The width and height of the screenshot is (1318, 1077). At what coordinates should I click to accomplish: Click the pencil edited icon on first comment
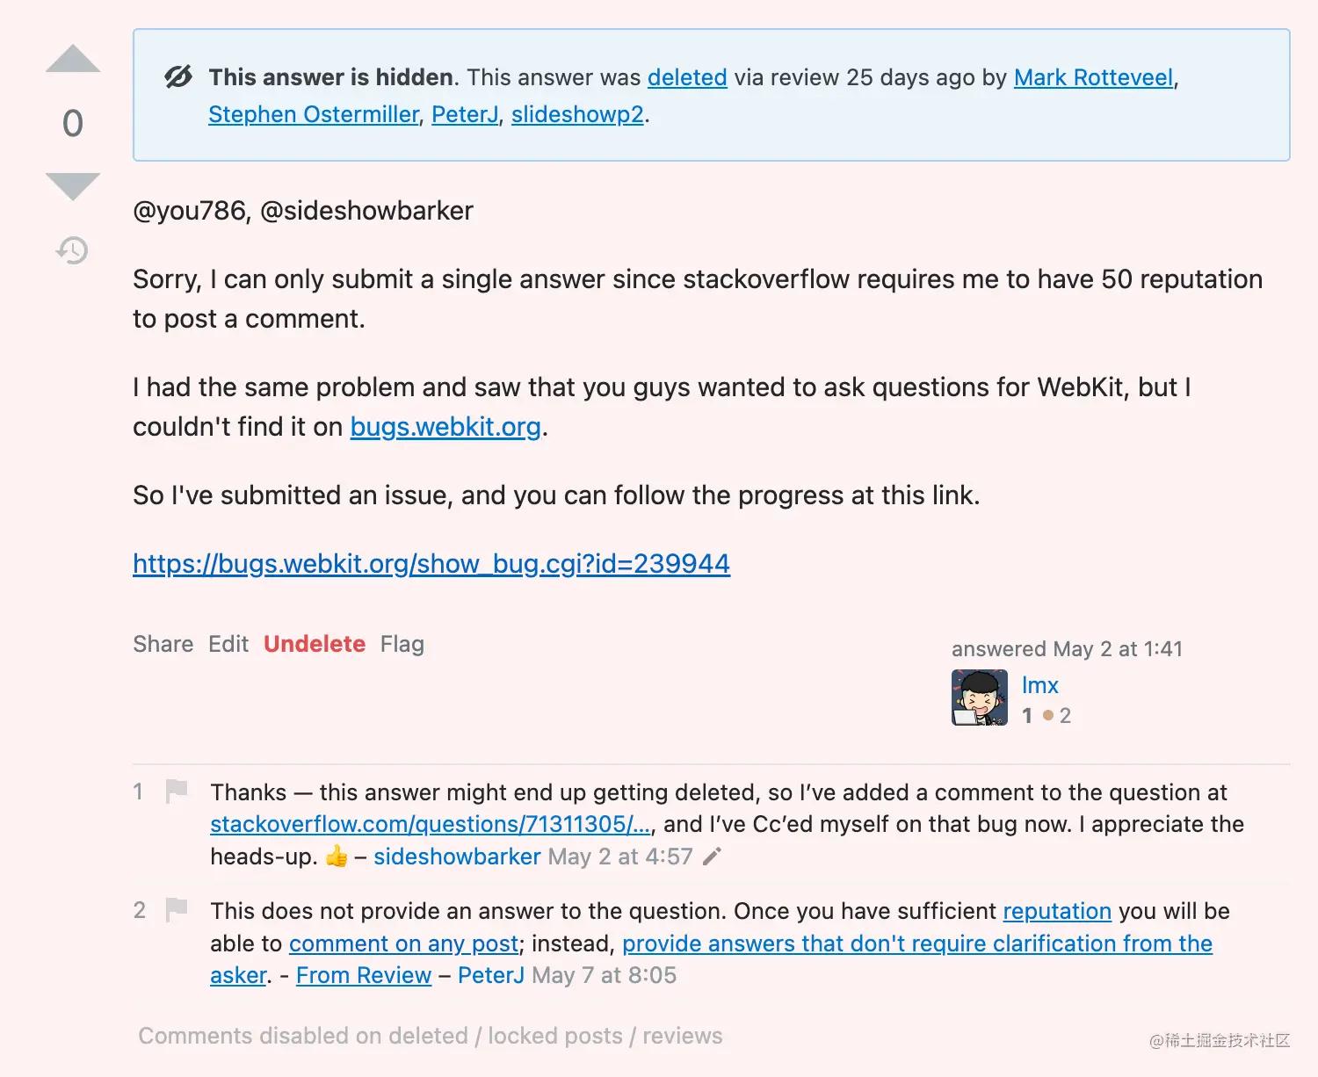pos(713,856)
